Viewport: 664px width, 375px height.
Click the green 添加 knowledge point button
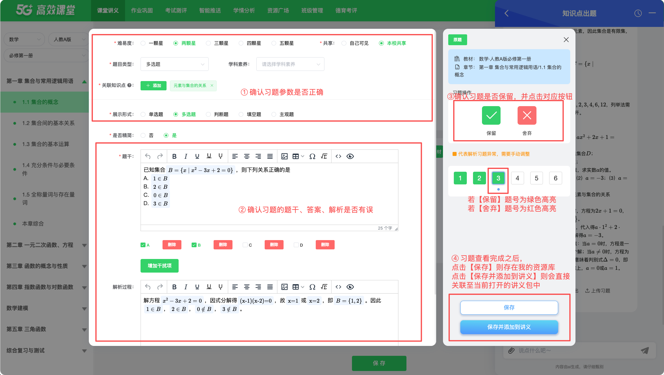pos(154,85)
